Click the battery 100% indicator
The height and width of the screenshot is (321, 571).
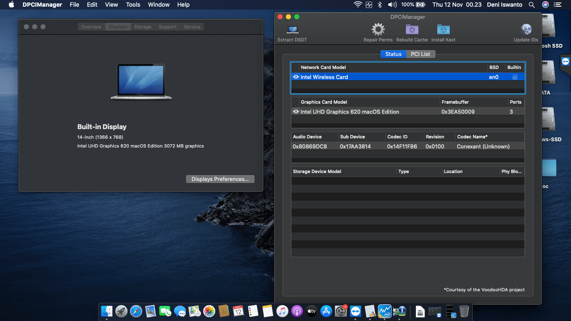pyautogui.click(x=413, y=5)
